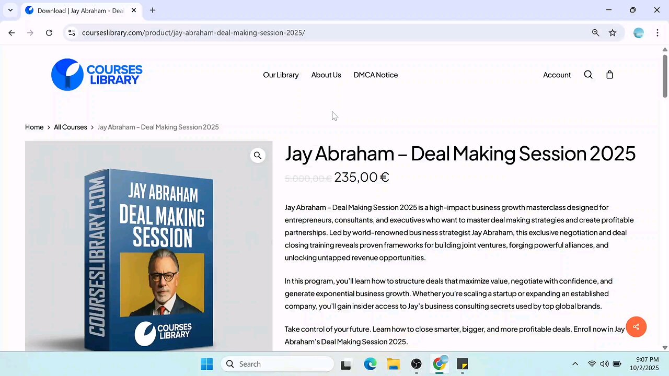Click the Windows taskbar Search box

tap(277, 364)
